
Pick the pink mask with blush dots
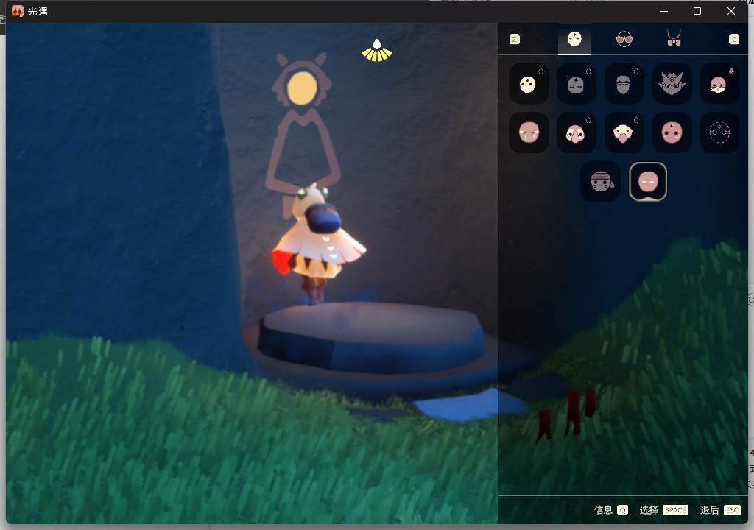[x=672, y=132]
